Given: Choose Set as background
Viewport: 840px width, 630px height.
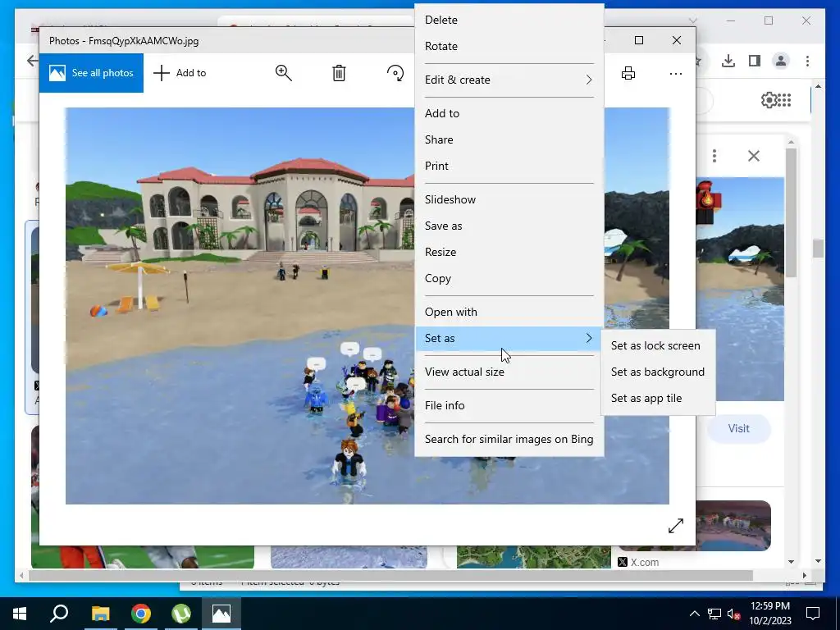Looking at the screenshot, I should [658, 372].
